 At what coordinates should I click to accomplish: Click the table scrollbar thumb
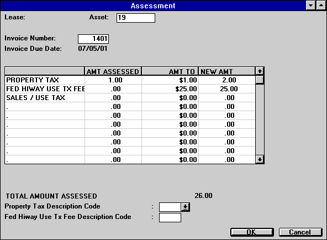(x=260, y=80)
